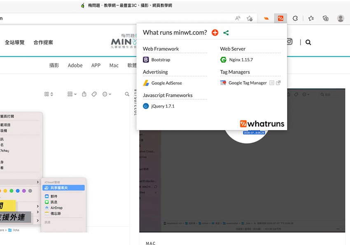This screenshot has width=350, height=245.
Task: Click the Finder share icon in left screenshot
Action: tap(84, 94)
